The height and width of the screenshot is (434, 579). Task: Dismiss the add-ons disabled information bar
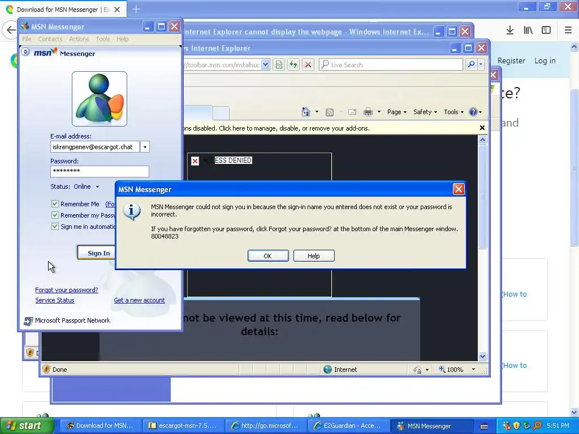(x=482, y=128)
